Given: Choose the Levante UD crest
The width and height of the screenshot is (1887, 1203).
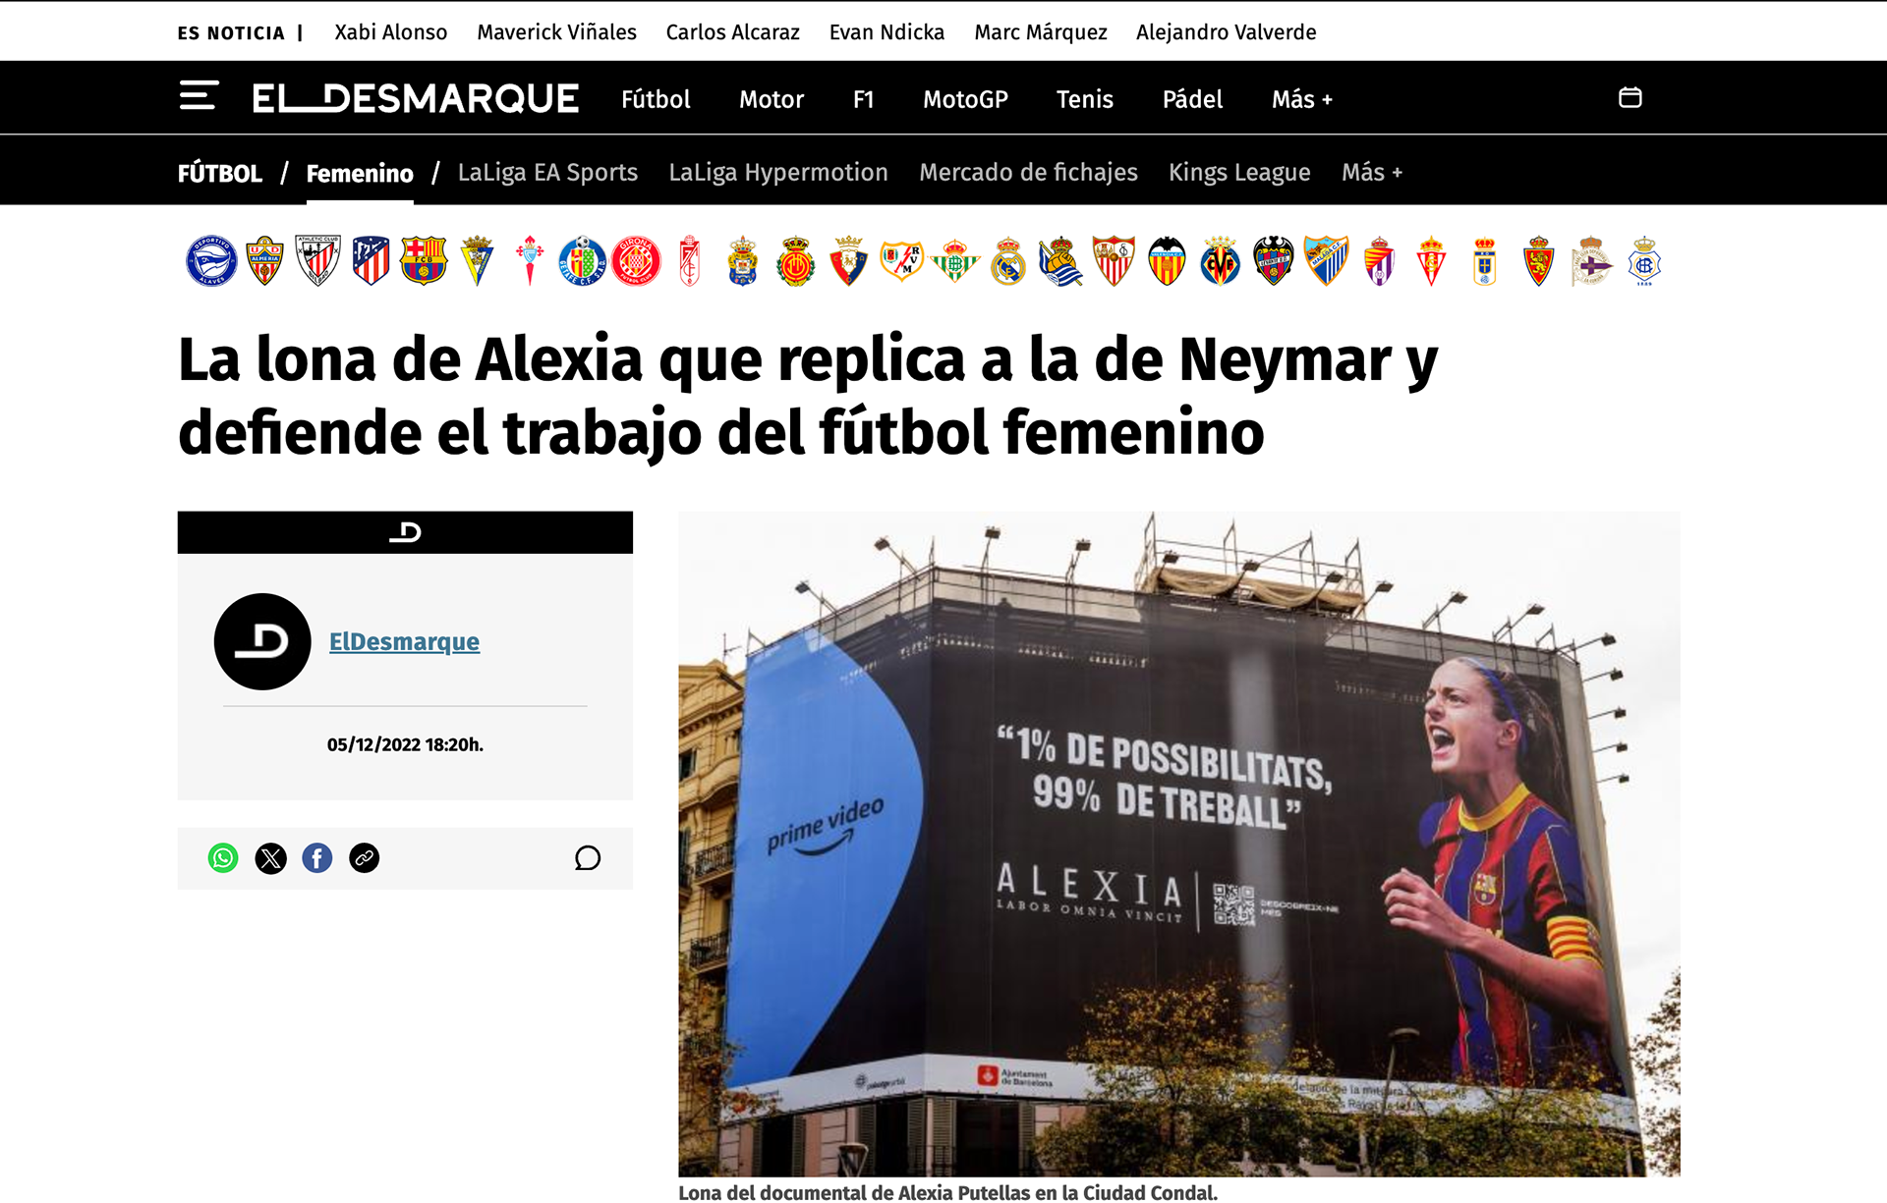Looking at the screenshot, I should [x=1273, y=261].
